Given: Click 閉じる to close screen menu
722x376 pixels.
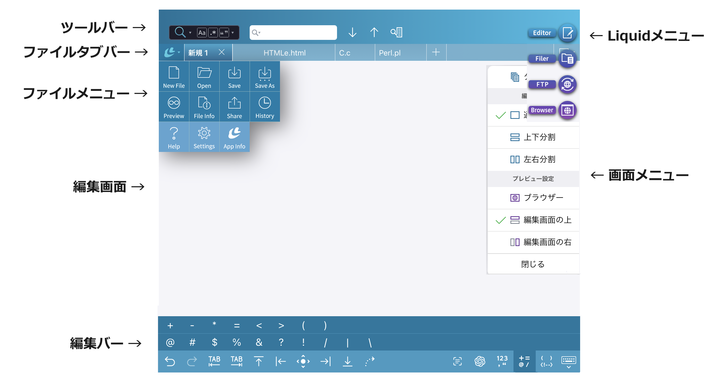Looking at the screenshot, I should (x=532, y=264).
